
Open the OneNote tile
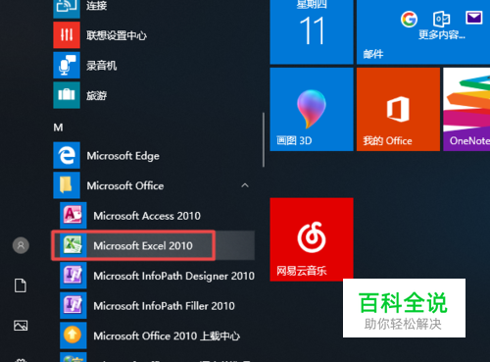coord(466,109)
